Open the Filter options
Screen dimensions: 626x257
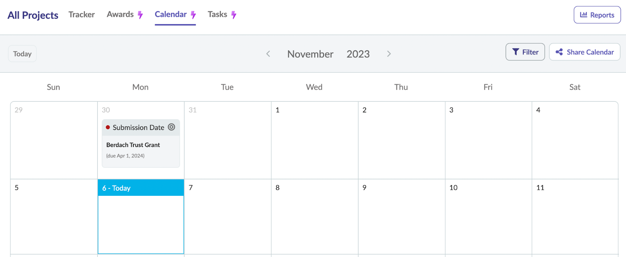tap(525, 52)
